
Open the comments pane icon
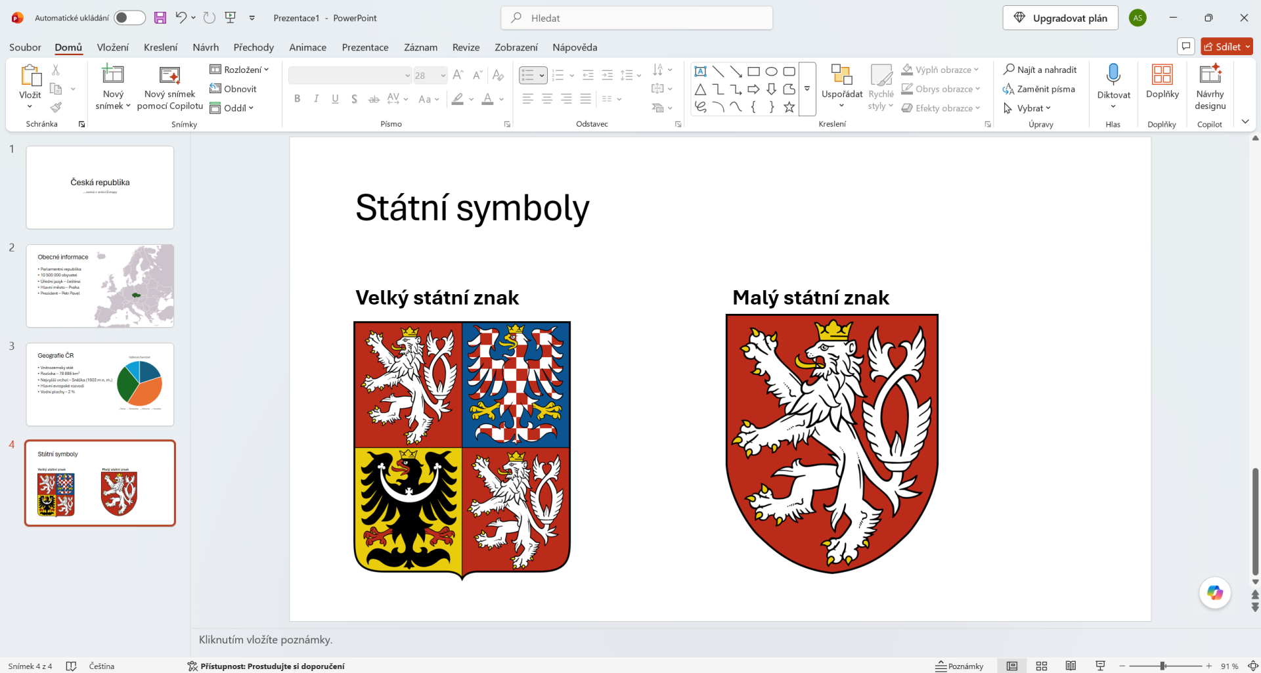(x=1186, y=47)
